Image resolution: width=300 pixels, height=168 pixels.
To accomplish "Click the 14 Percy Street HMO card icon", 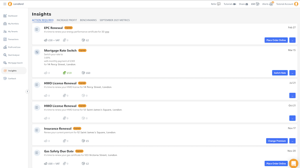I will tap(37, 85).
